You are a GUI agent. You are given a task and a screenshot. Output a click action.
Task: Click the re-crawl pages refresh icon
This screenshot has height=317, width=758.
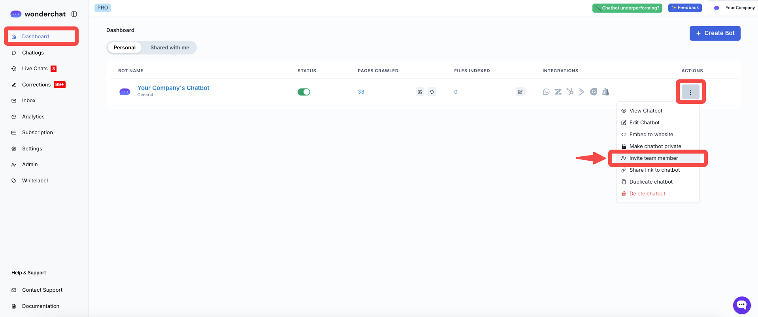pos(432,92)
